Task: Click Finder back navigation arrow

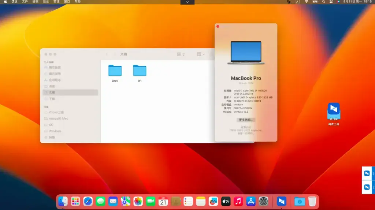Action: (107, 54)
